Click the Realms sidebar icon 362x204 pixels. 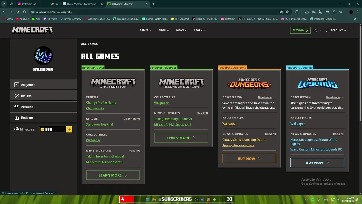pos(17,96)
